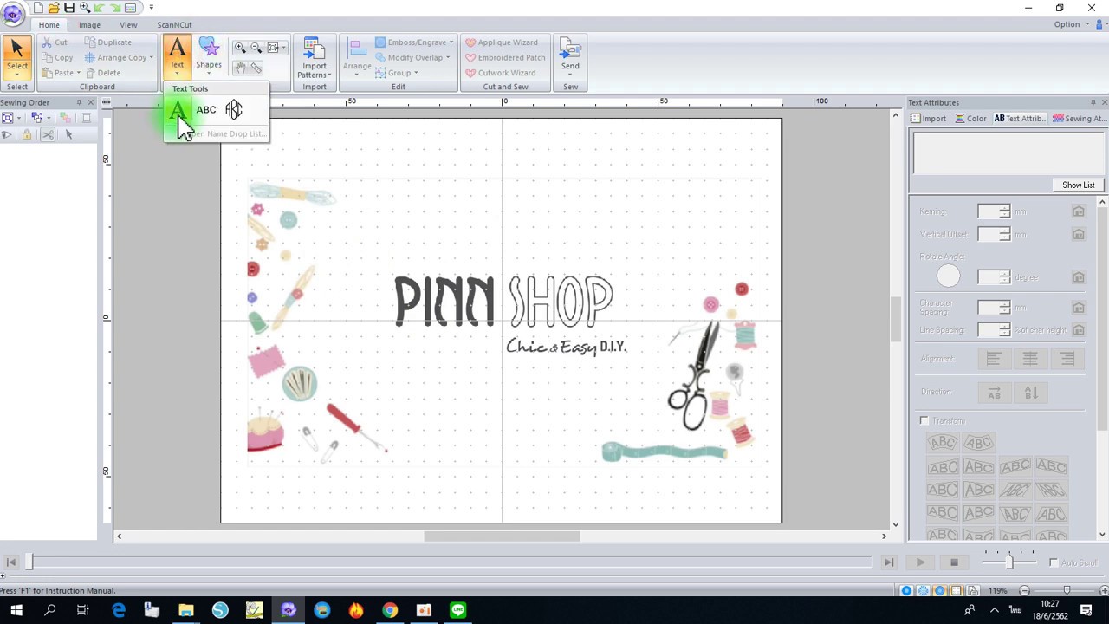Open the Color pane tab
This screenshot has height=624, width=1109.
tap(970, 119)
